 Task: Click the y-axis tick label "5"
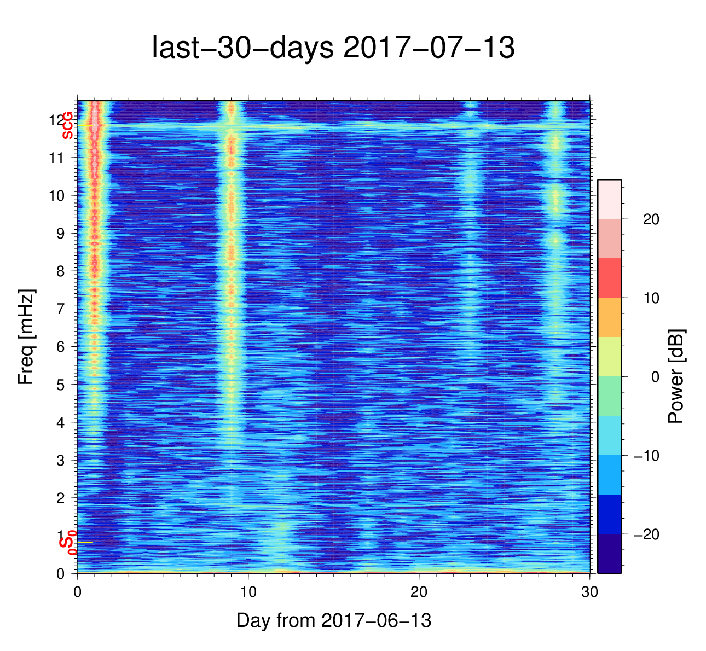tap(60, 385)
